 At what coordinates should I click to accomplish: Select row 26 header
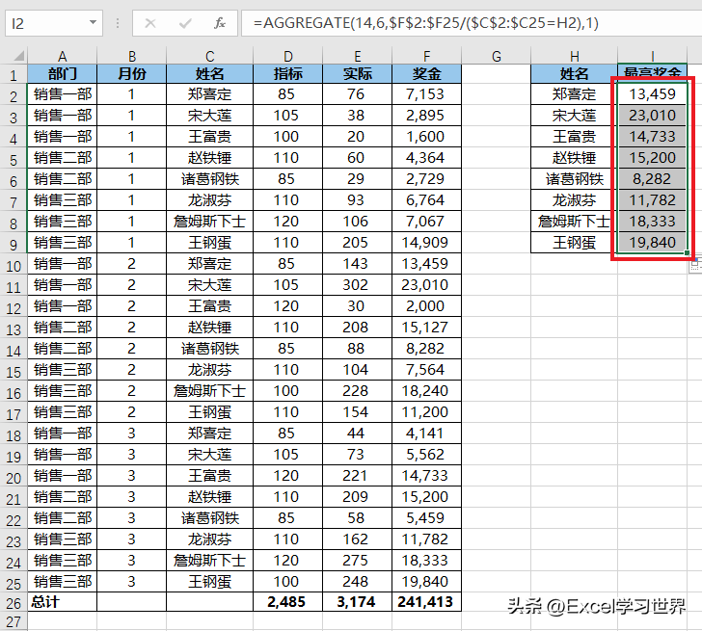point(13,603)
